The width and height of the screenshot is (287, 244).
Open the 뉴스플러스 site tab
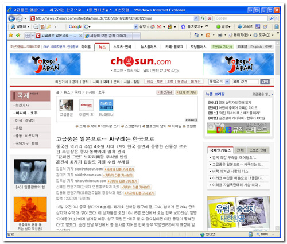[149, 47]
